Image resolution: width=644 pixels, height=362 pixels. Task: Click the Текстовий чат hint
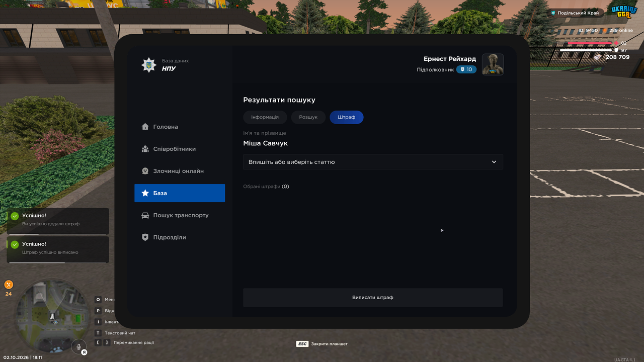point(120,333)
